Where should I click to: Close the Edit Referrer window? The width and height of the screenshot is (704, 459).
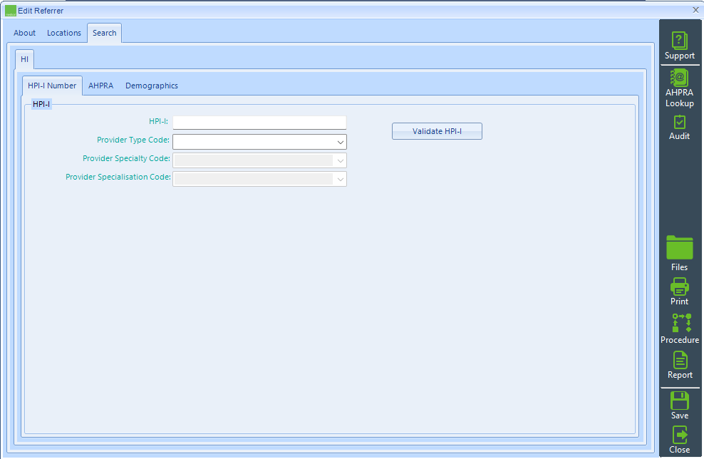(x=695, y=10)
